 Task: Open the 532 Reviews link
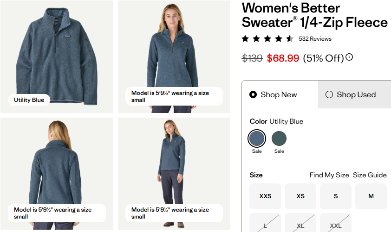pos(315,39)
